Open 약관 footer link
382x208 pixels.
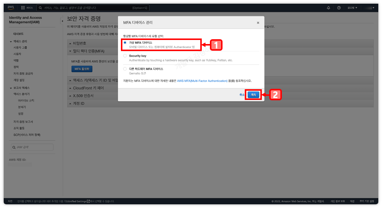(x=352, y=201)
